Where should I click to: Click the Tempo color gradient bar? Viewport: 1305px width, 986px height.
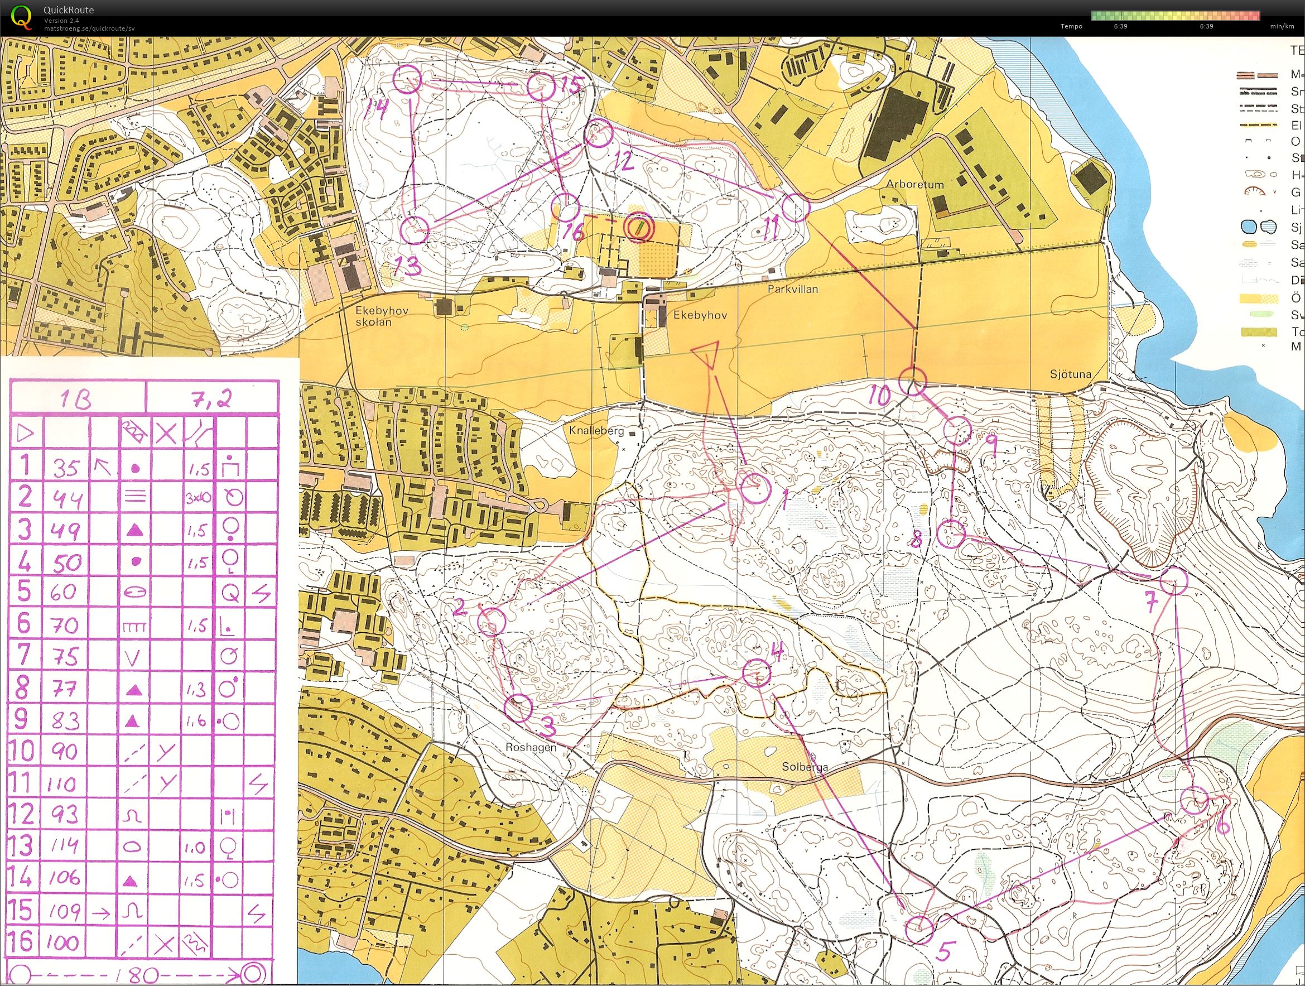(x=1175, y=16)
